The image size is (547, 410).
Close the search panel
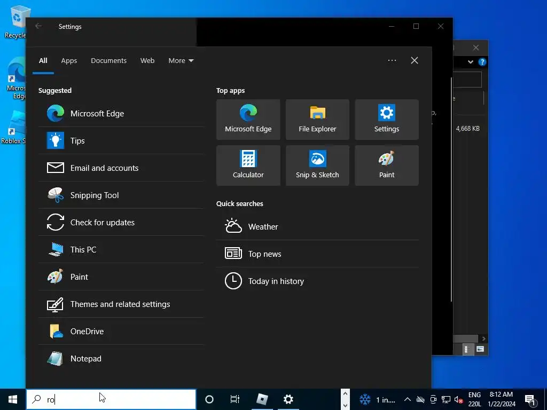[415, 60]
